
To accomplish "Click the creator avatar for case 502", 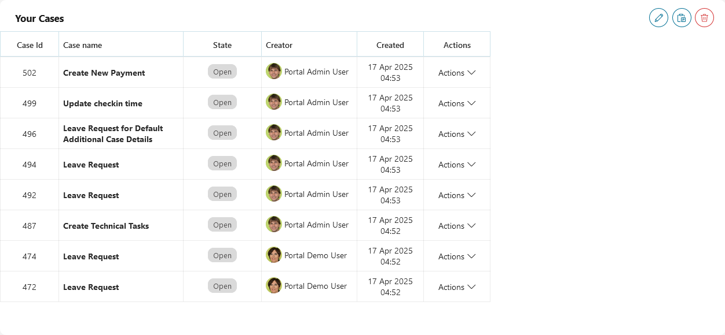I will point(274,72).
